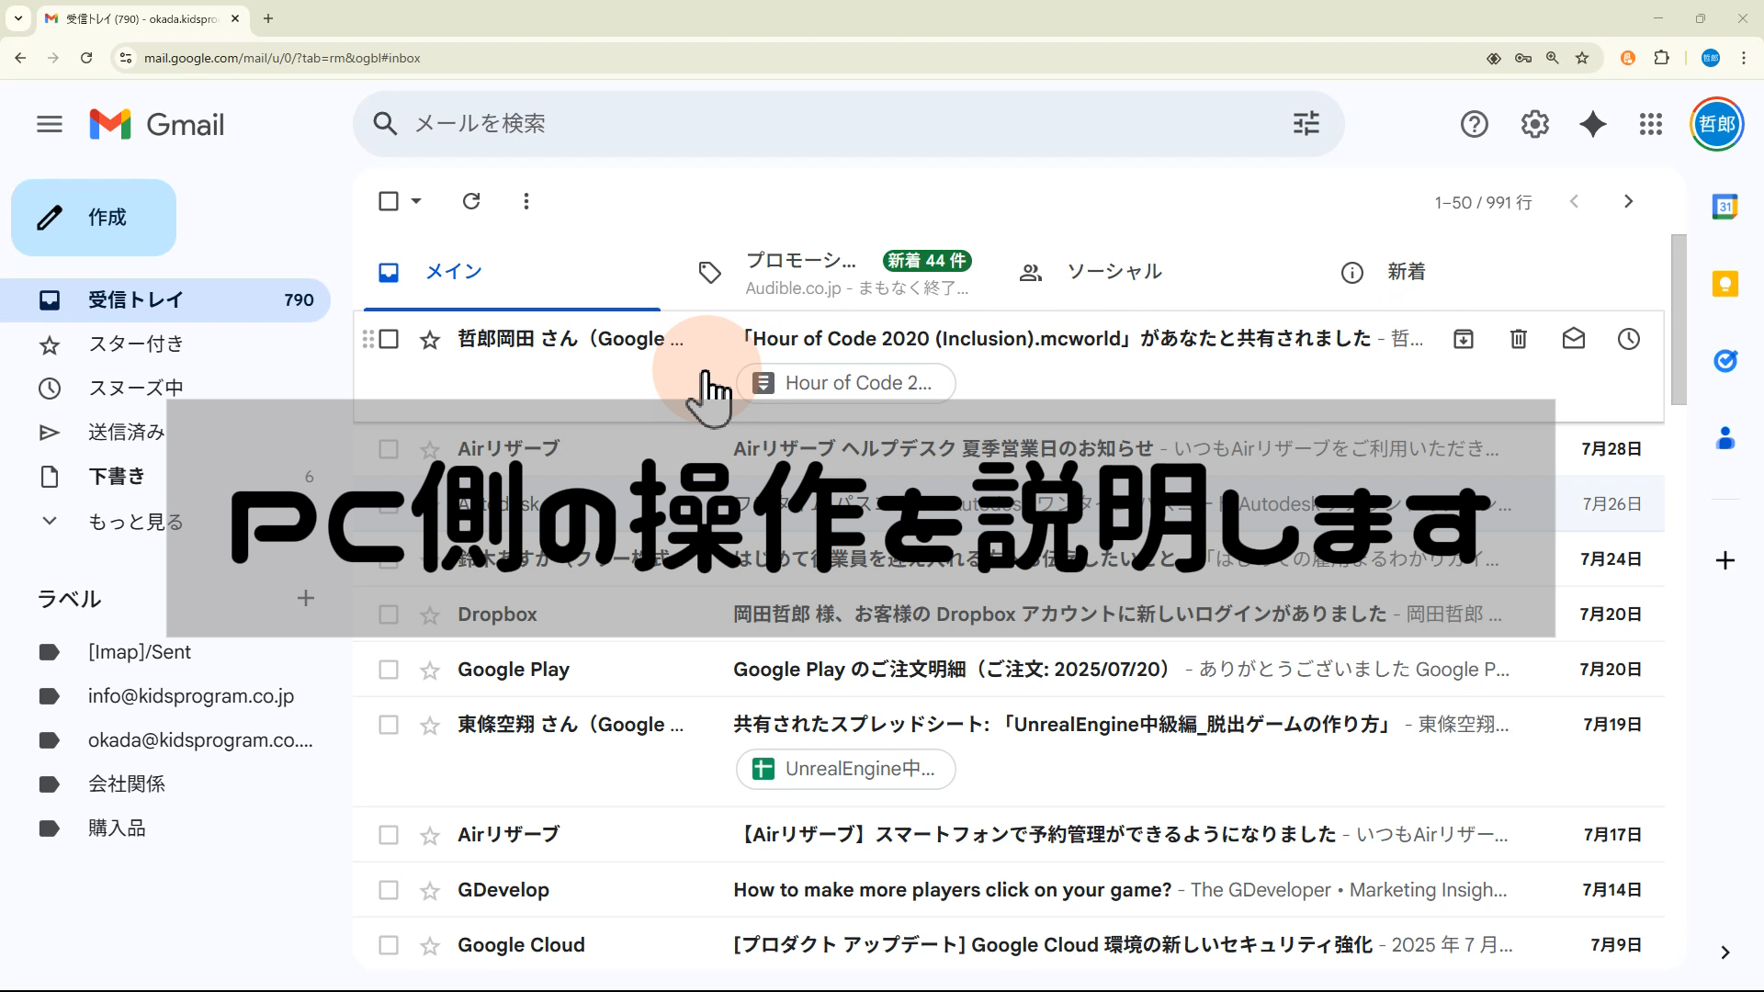Open Google Keep side panel icon
Image resolution: width=1764 pixels, height=992 pixels.
point(1724,284)
